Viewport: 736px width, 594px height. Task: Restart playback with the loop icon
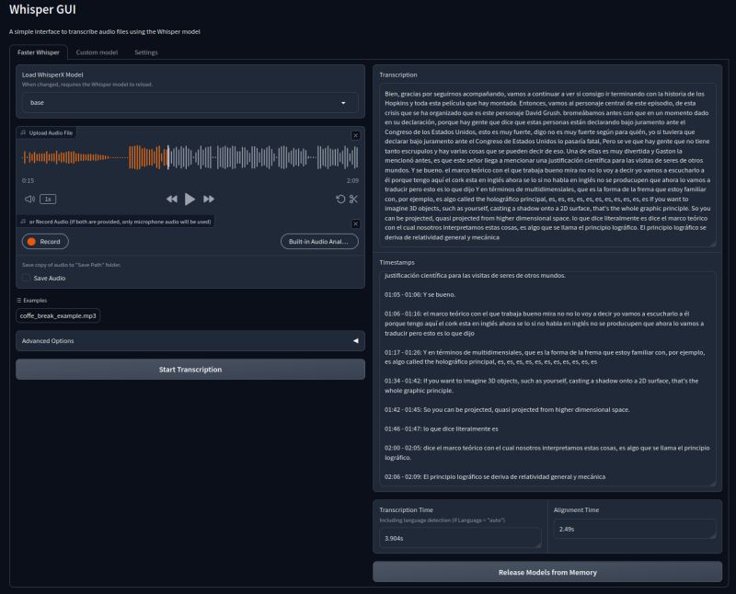340,199
